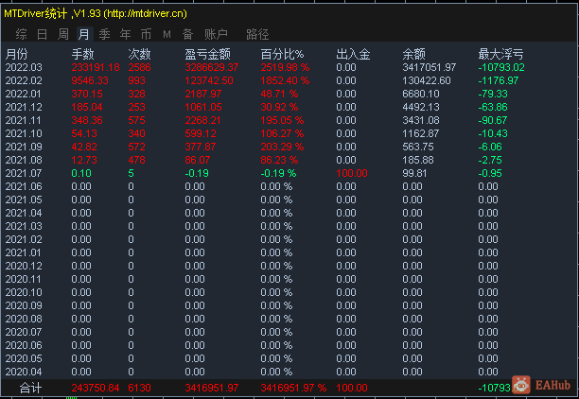Viewport: 579px width, 399px height.
Task: Click the 最大浮亏 column header
Action: pyautogui.click(x=500, y=54)
